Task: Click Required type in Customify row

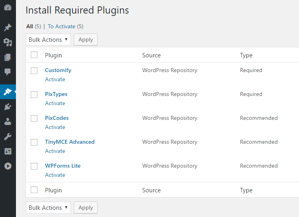Action: 251,70
